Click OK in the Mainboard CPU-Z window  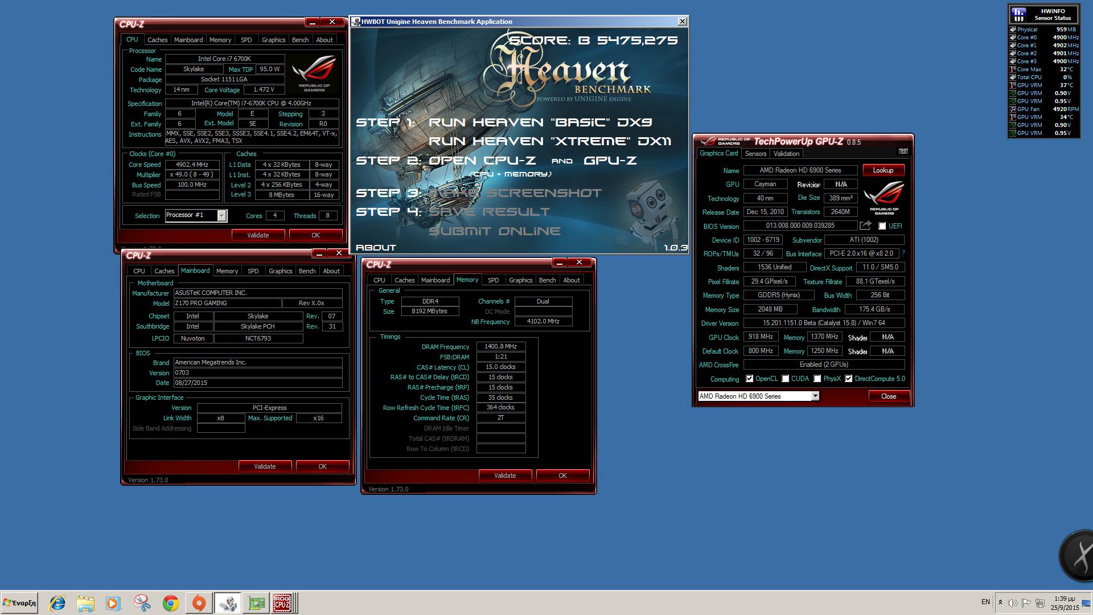coord(322,466)
